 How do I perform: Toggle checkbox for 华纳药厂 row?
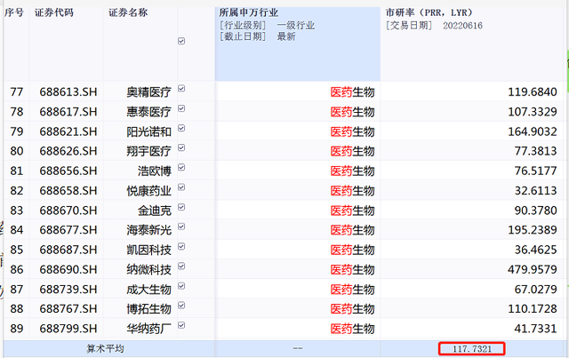pos(181,325)
